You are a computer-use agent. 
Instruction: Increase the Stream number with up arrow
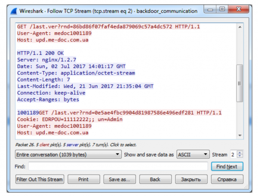[240, 152]
